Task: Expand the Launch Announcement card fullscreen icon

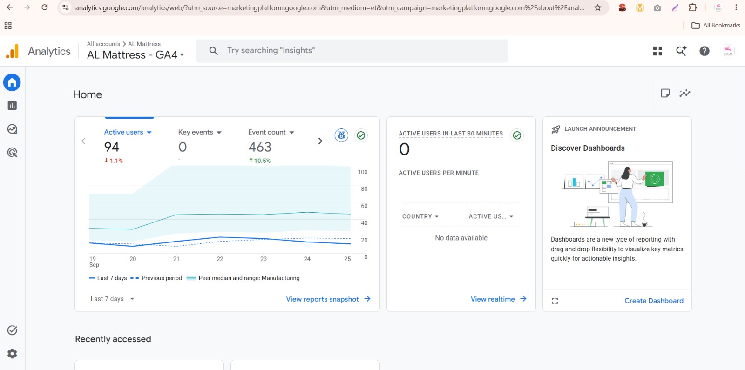Action: (x=555, y=301)
